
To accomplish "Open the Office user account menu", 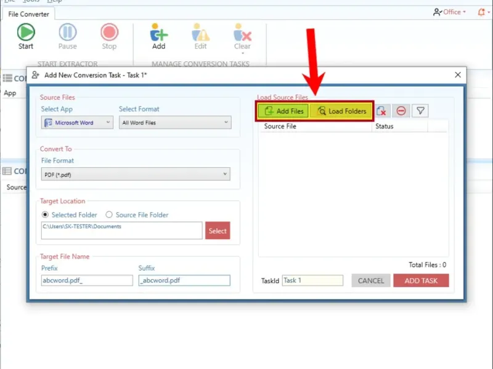I will [x=449, y=12].
